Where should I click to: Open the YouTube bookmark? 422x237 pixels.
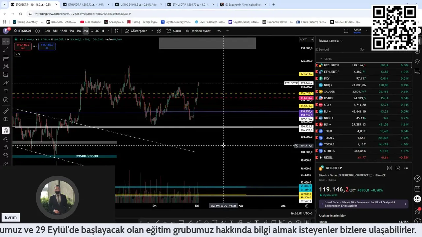(91, 22)
